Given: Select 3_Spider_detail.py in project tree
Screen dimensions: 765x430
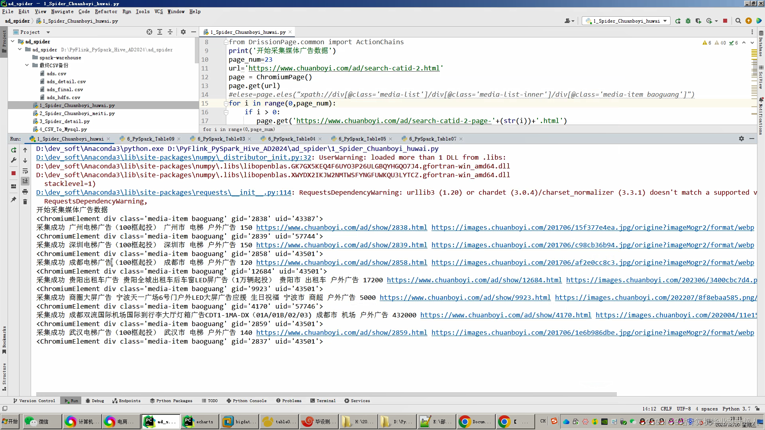Looking at the screenshot, I should click(64, 121).
